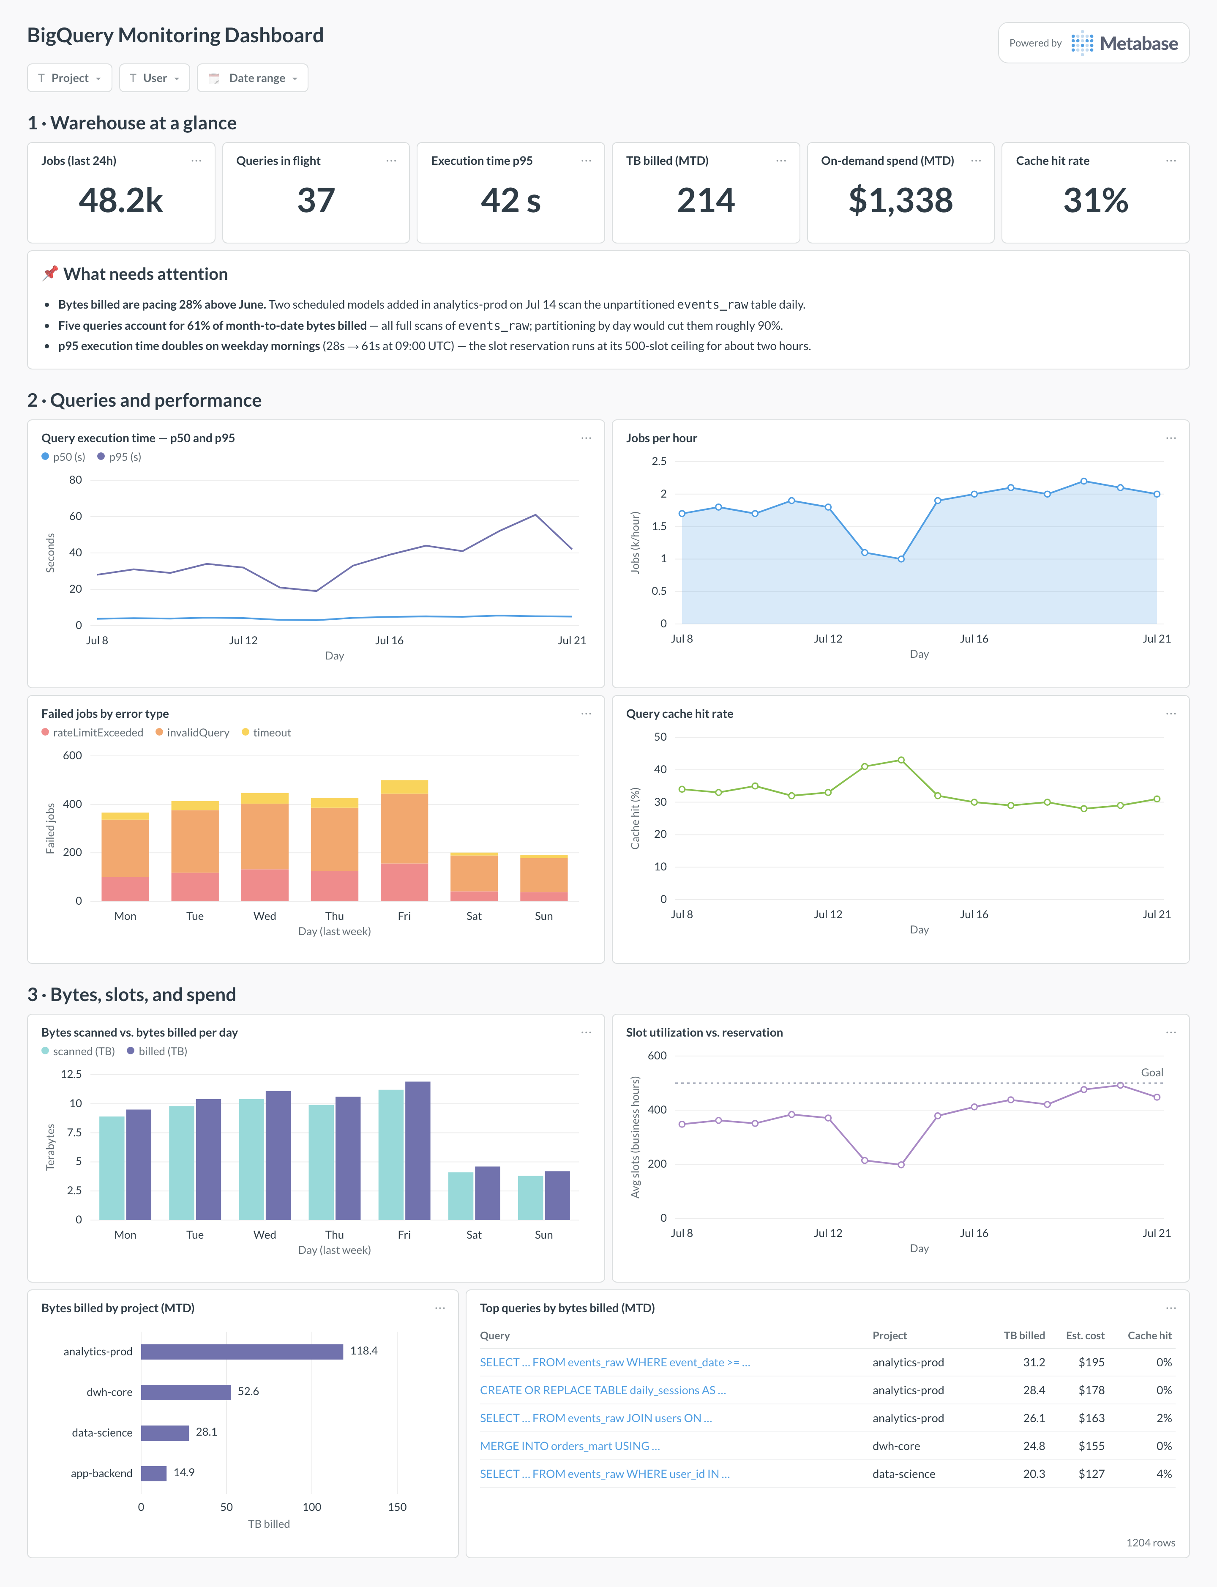This screenshot has height=1587, width=1217.
Task: Open Query execution time chart menu
Action: 586,438
